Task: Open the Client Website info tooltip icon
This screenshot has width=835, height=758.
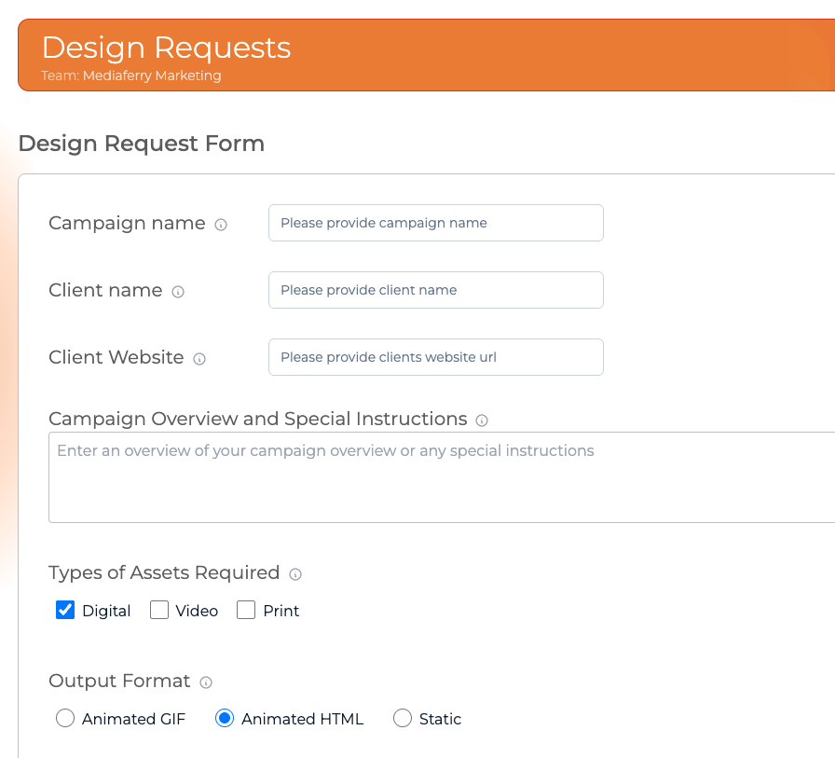Action: click(x=199, y=359)
